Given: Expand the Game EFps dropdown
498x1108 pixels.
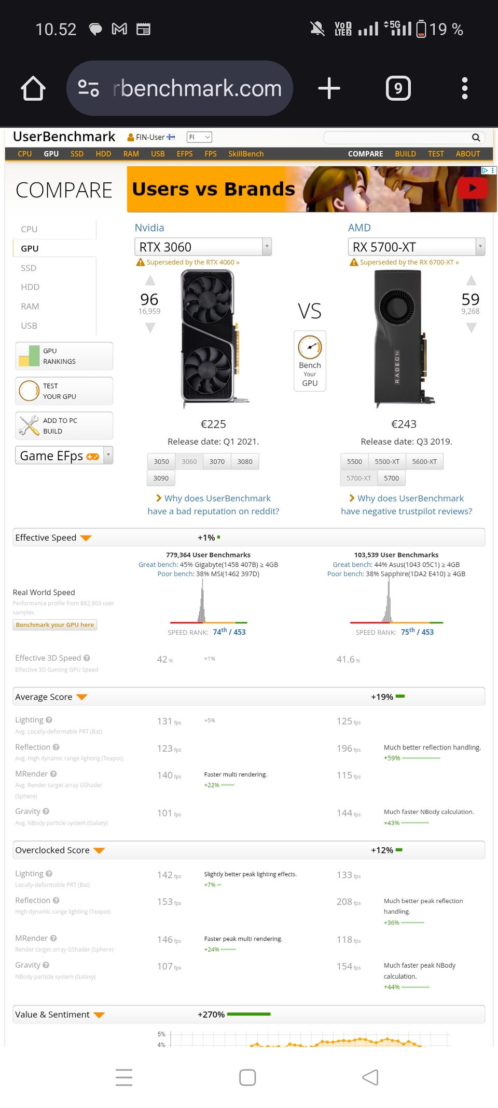Looking at the screenshot, I should 108,455.
